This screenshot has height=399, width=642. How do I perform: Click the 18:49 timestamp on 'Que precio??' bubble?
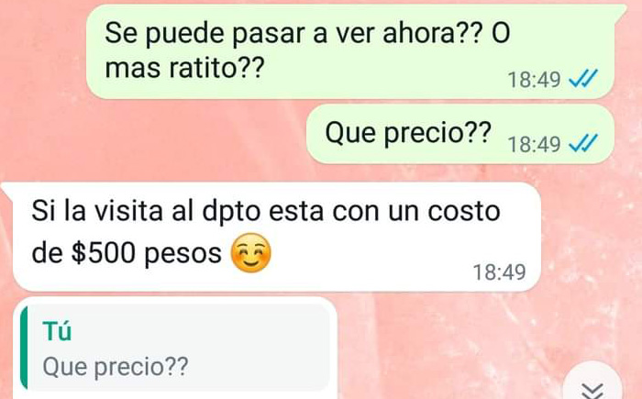(534, 144)
